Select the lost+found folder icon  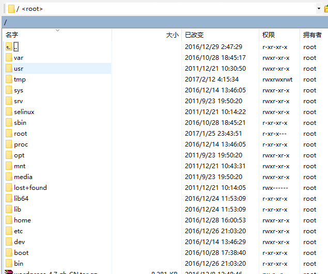coord(9,188)
